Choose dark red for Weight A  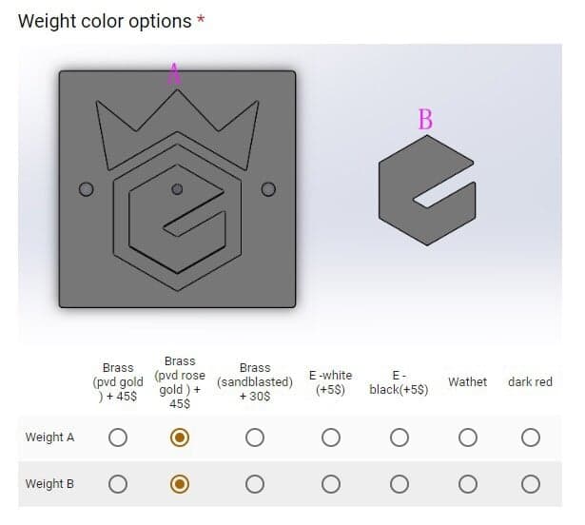pos(531,437)
